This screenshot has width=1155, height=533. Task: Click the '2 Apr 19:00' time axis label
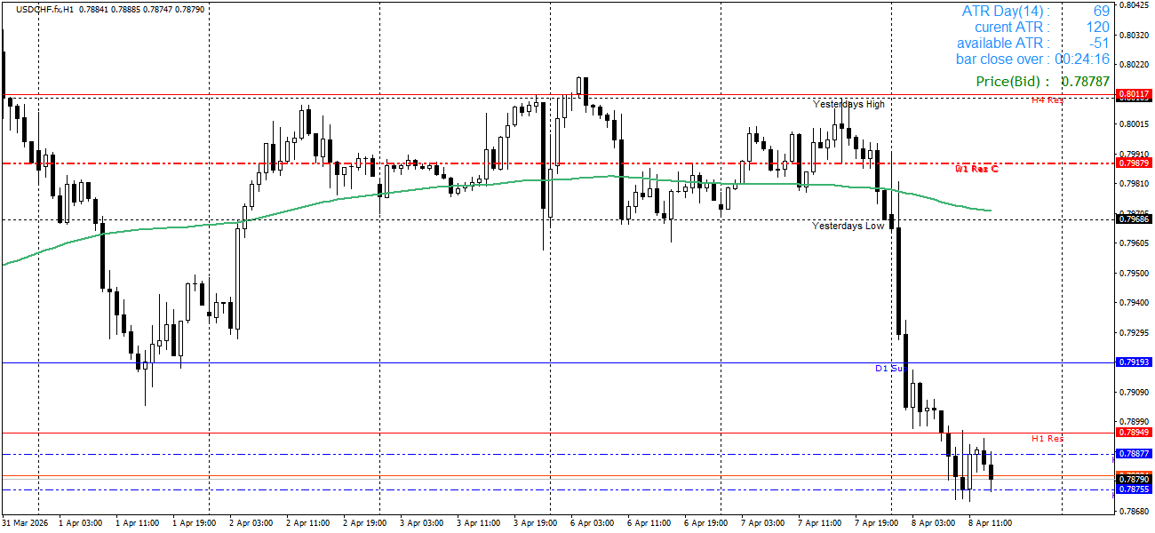click(x=367, y=523)
